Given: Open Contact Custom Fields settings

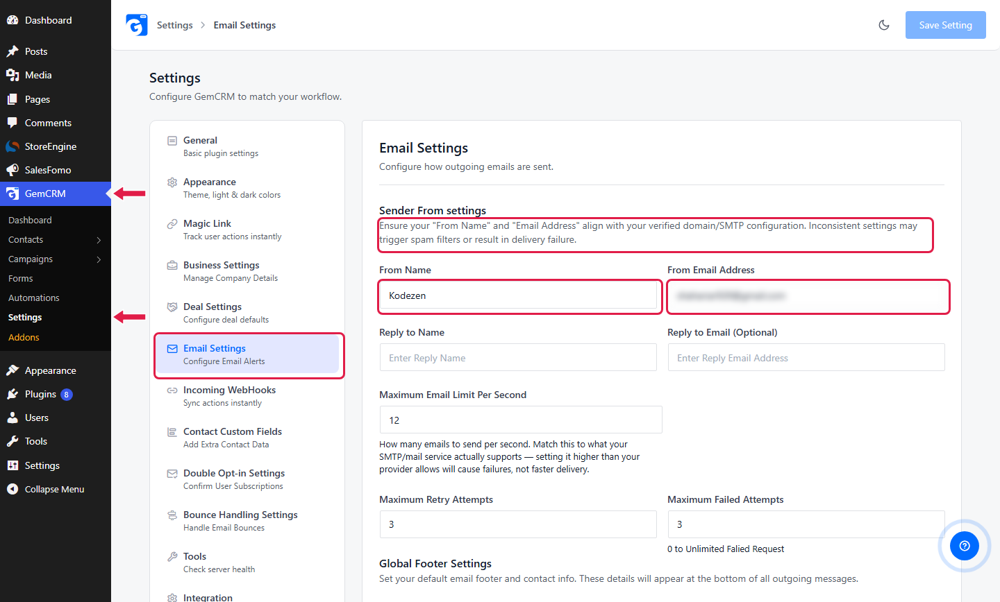Looking at the screenshot, I should pos(247,438).
